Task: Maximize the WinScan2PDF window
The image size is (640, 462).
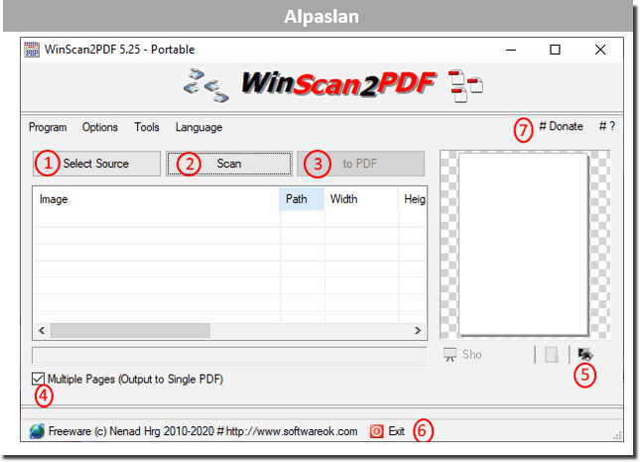Action: click(x=555, y=50)
